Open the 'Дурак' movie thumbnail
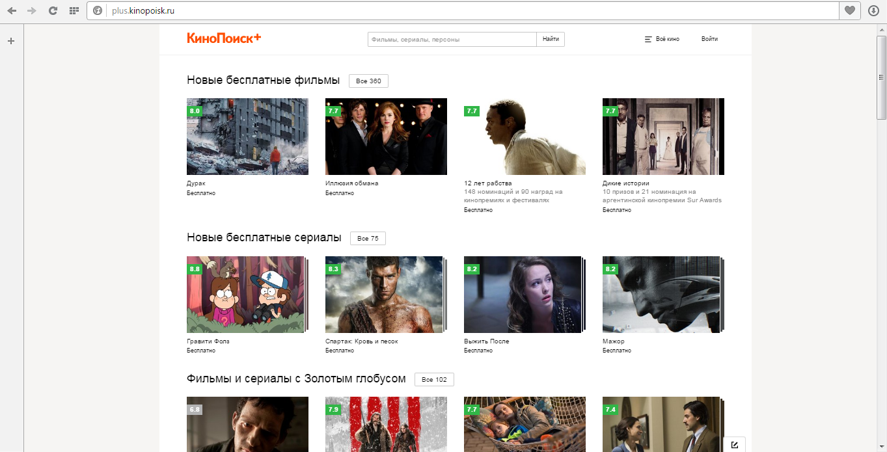Screen dimensions: 887x452 (x=247, y=137)
